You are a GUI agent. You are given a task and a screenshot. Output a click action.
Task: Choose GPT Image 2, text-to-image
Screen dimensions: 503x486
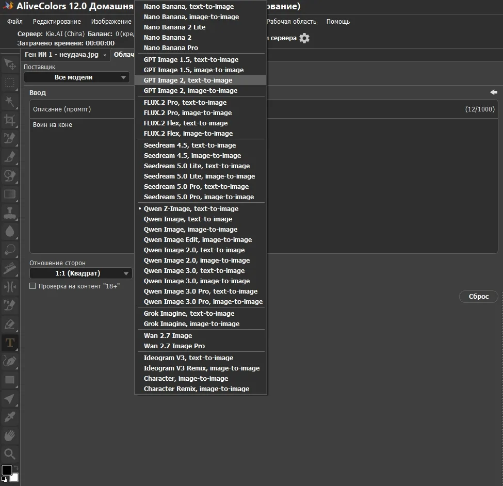click(x=201, y=80)
